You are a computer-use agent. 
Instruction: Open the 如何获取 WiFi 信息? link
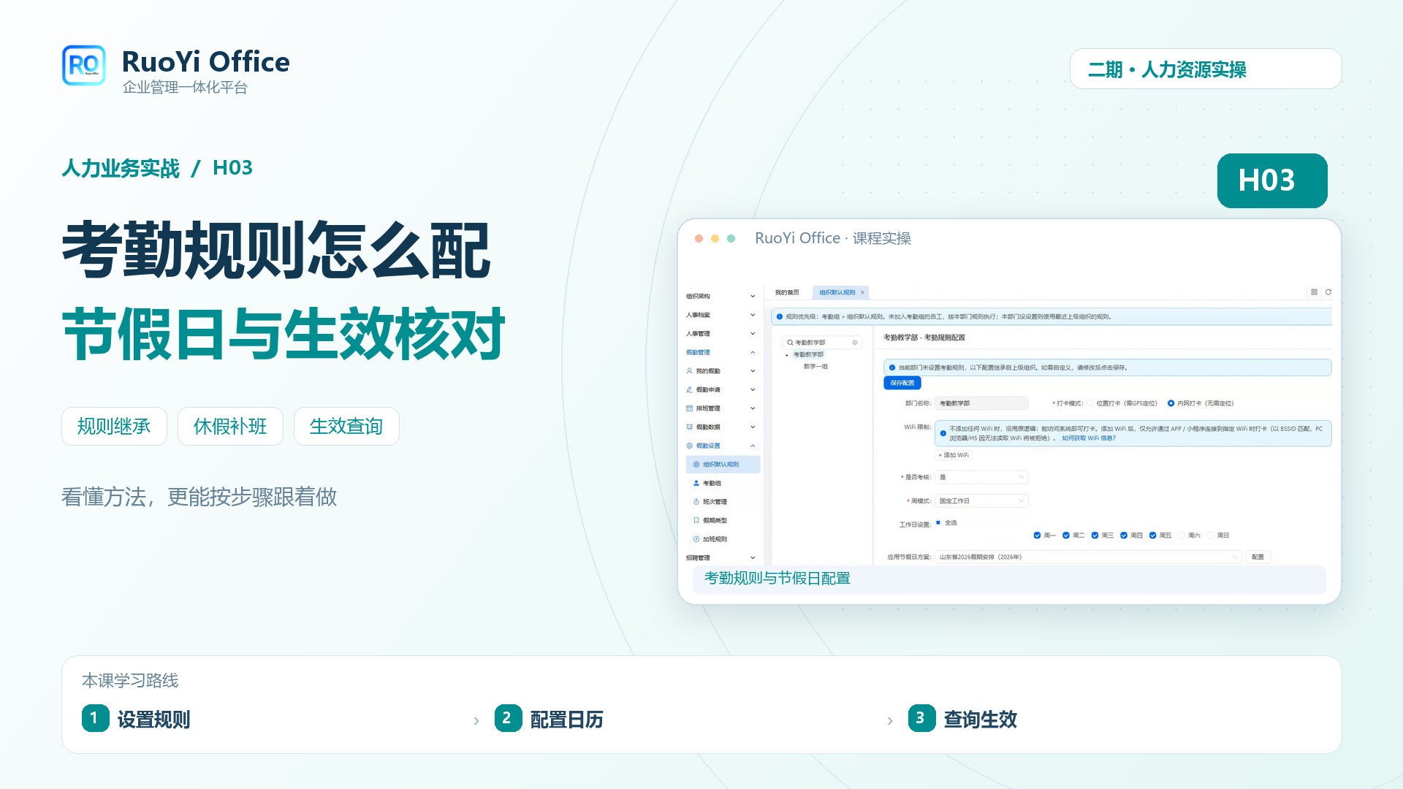click(x=1089, y=438)
